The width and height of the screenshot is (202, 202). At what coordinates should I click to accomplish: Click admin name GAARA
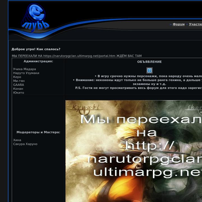pos(19,85)
